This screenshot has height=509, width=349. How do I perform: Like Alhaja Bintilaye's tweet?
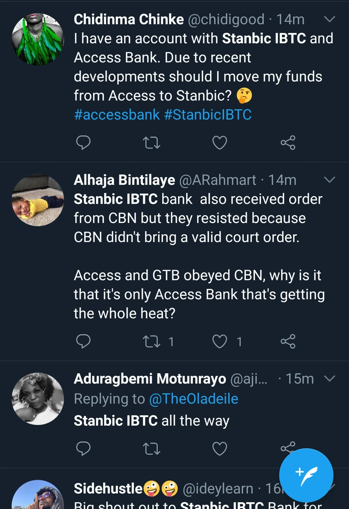point(220,342)
